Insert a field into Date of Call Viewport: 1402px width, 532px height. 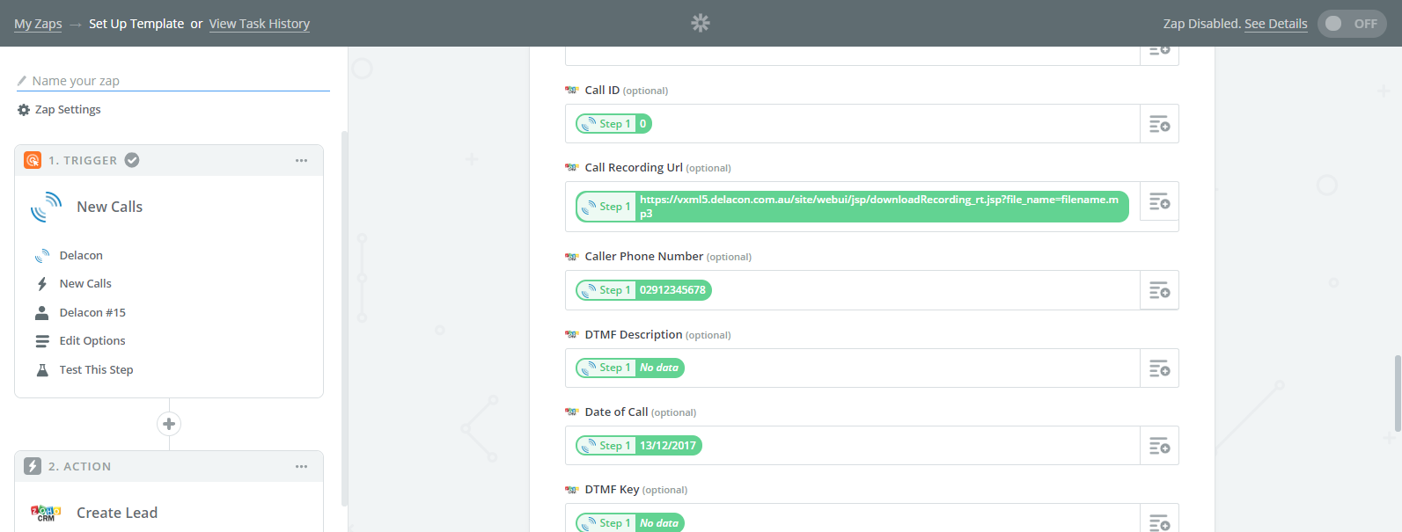(x=1159, y=446)
